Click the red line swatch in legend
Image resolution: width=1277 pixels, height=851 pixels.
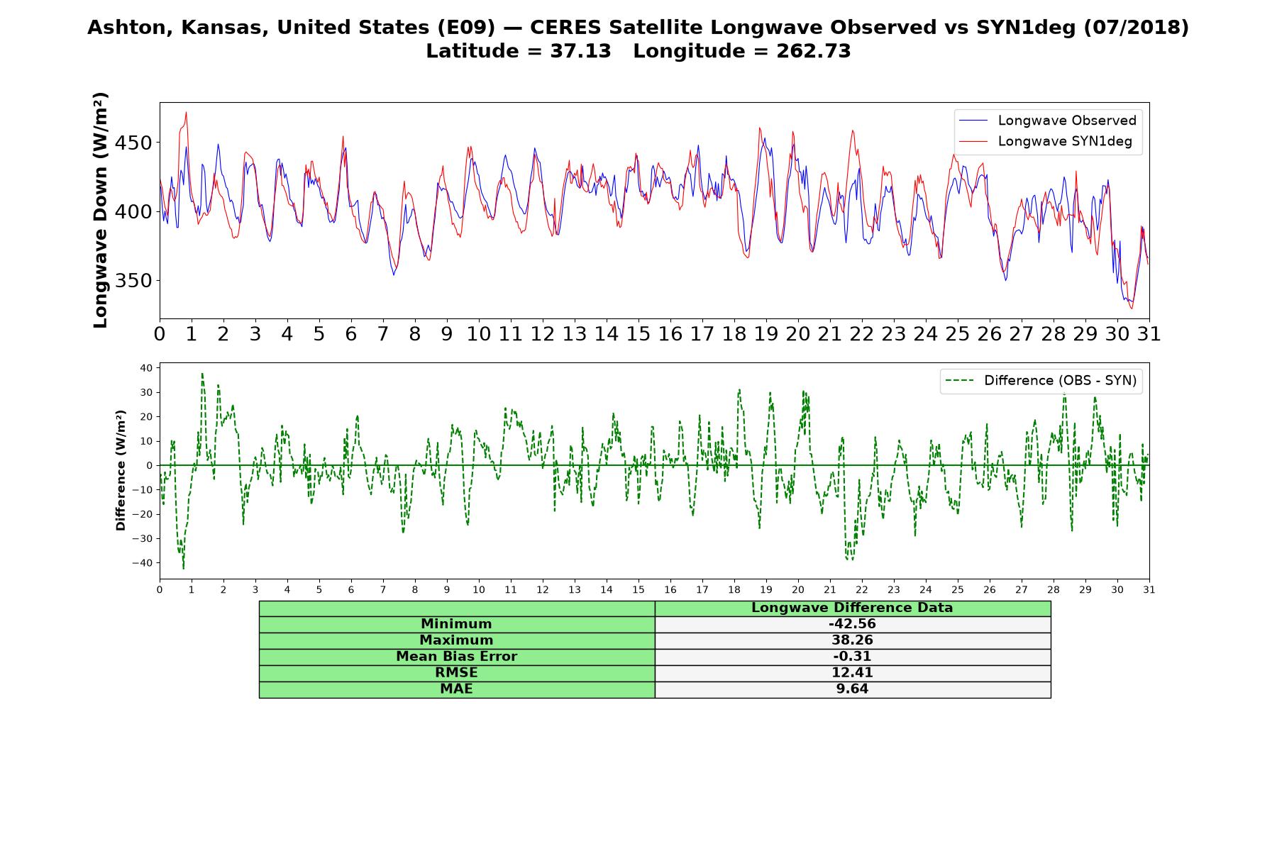point(973,142)
